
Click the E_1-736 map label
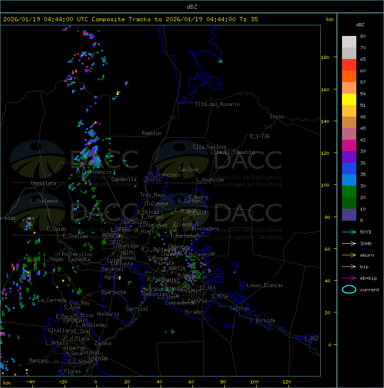260,136
